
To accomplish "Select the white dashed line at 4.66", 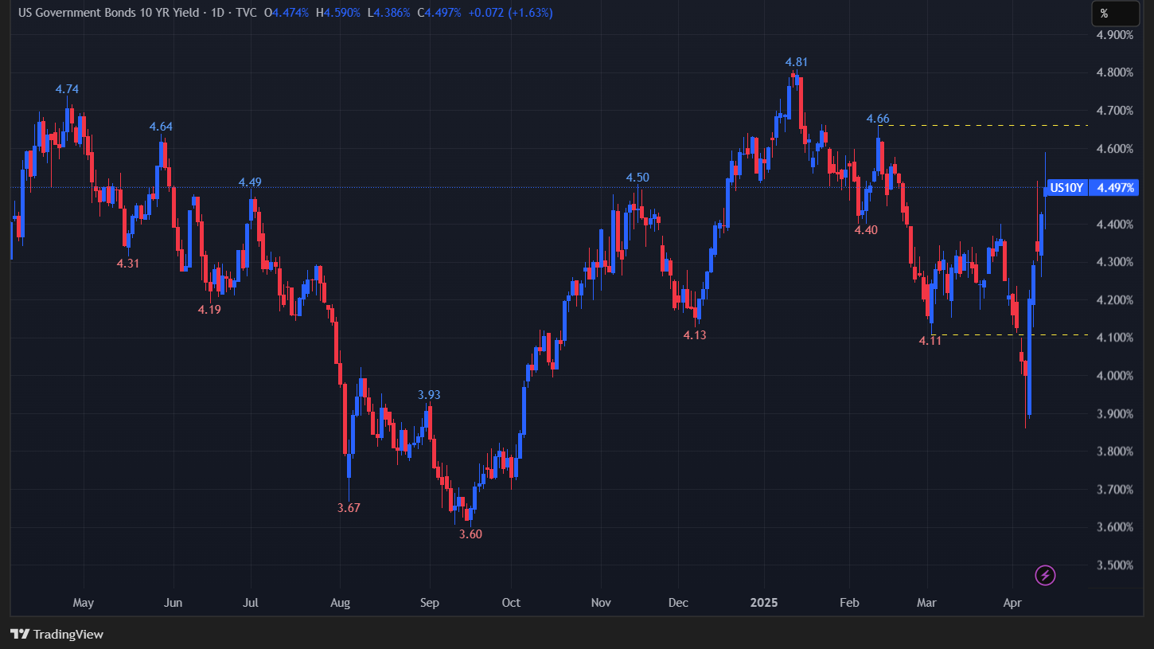I will coord(983,126).
